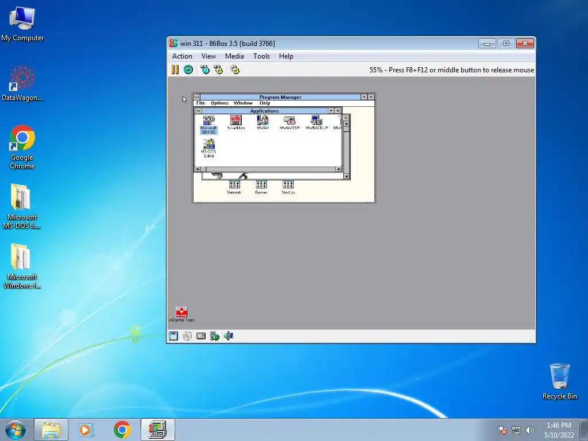Viewport: 588px width, 441px height.
Task: Open Program Manager Window menu
Action: (x=243, y=103)
